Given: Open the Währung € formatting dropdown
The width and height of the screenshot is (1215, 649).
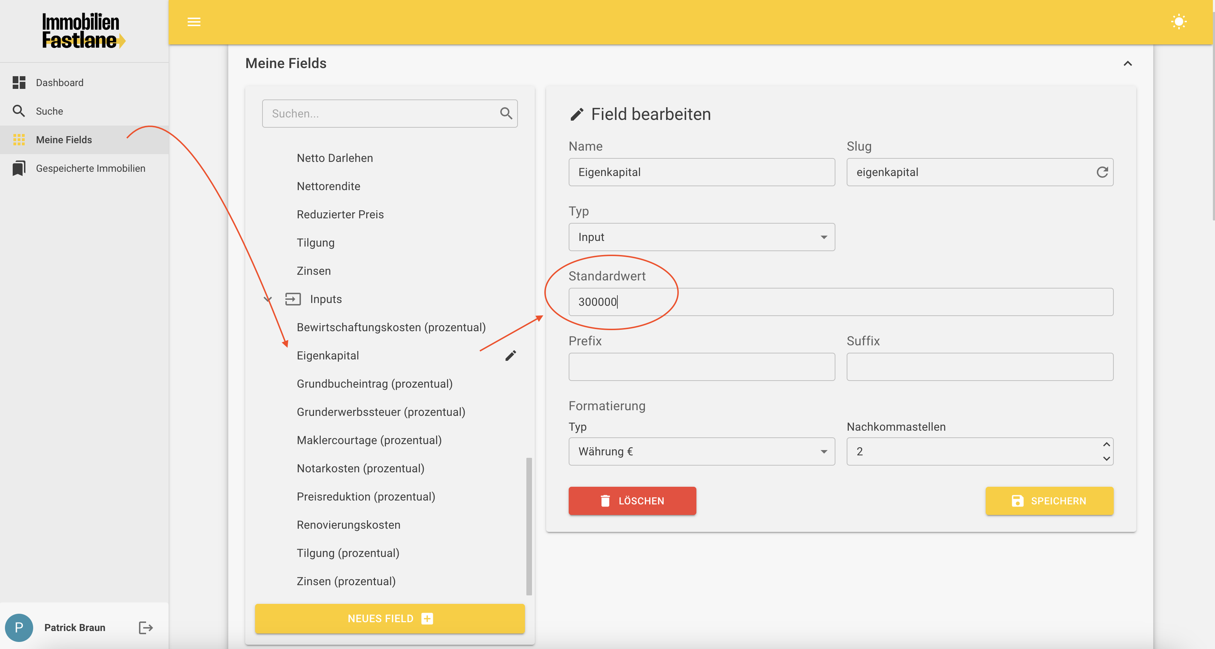Looking at the screenshot, I should (x=701, y=451).
